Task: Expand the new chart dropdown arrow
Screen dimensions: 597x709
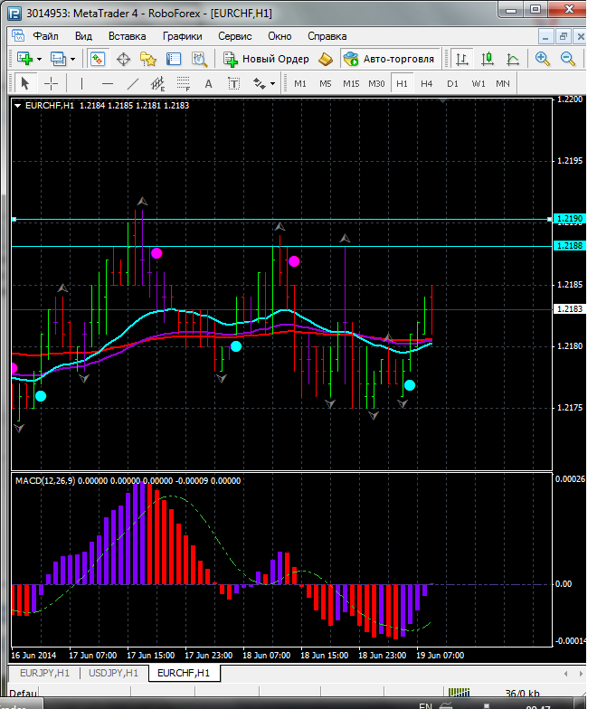Action: pos(40,59)
